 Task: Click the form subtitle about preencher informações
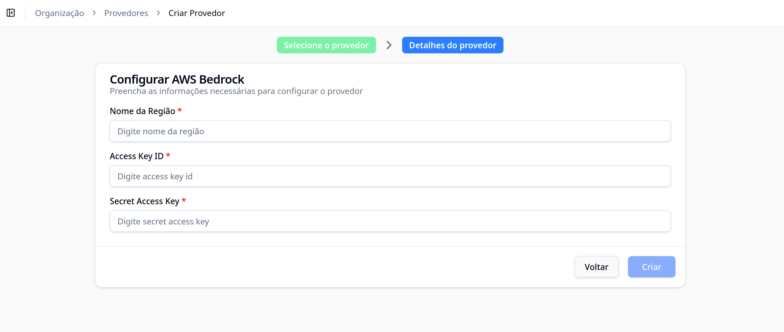tap(236, 91)
